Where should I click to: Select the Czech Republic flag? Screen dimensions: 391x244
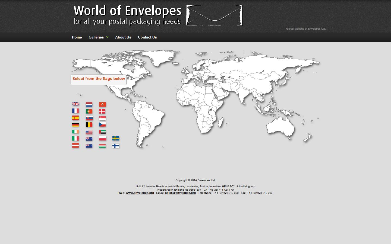click(102, 125)
